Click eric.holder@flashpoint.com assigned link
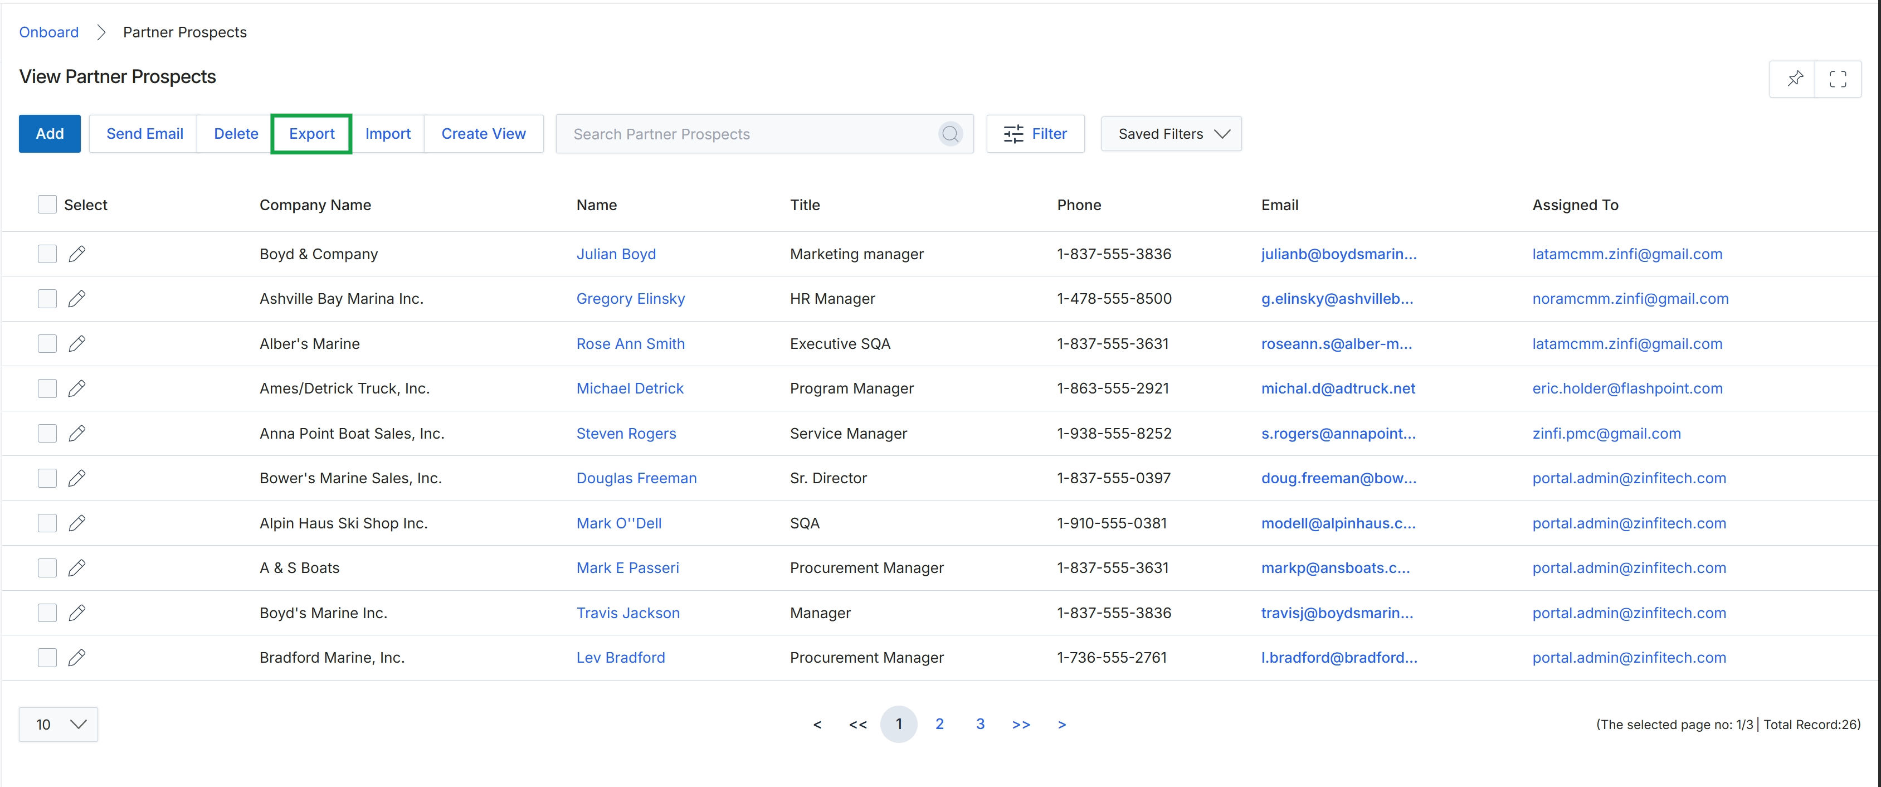 [1627, 388]
